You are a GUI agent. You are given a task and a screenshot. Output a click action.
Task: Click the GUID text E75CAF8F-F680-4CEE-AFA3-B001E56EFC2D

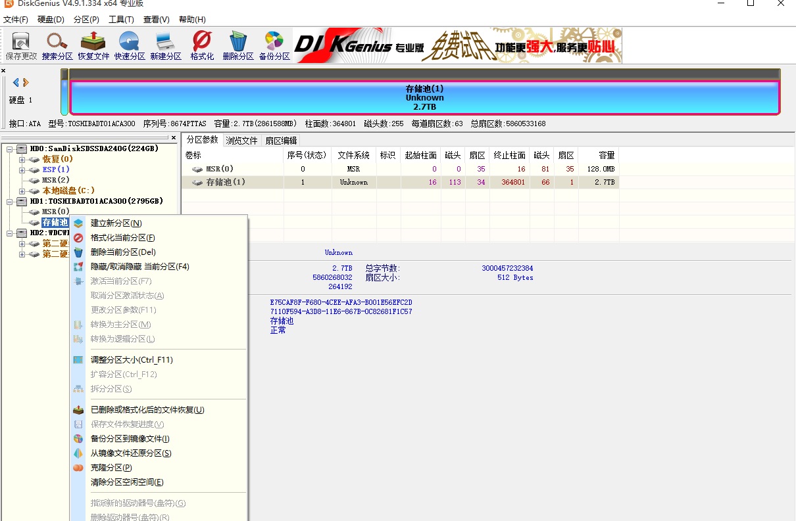[x=341, y=302]
